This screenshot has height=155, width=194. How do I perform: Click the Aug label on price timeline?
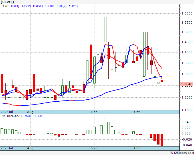click(30, 112)
